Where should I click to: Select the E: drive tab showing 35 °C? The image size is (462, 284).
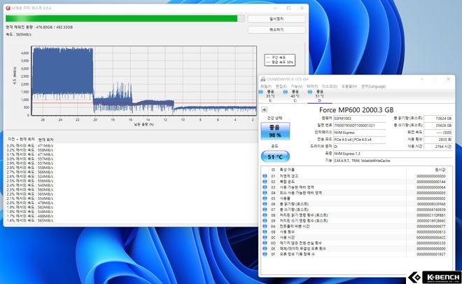[270, 96]
